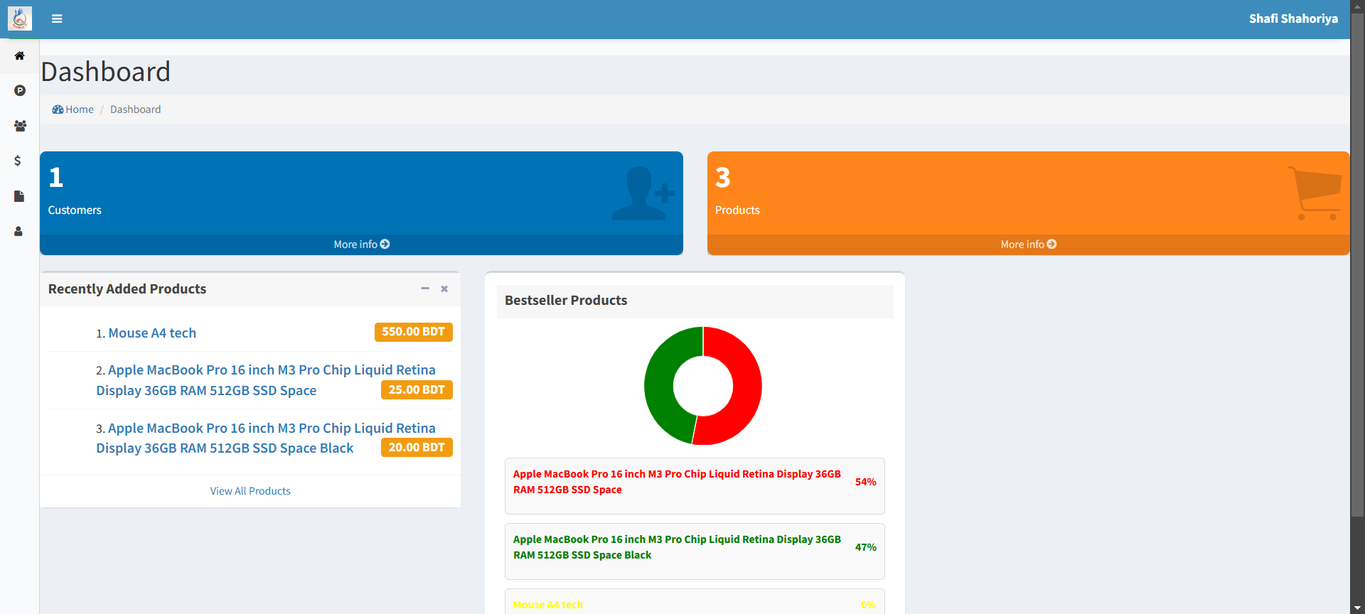Click the page scrollbar thumb
The image size is (1365, 614).
(1358, 264)
